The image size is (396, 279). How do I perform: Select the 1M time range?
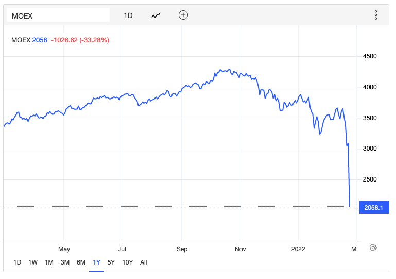point(49,262)
